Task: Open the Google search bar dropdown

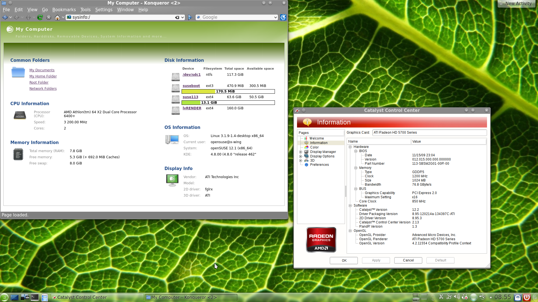Action: pyautogui.click(x=275, y=17)
